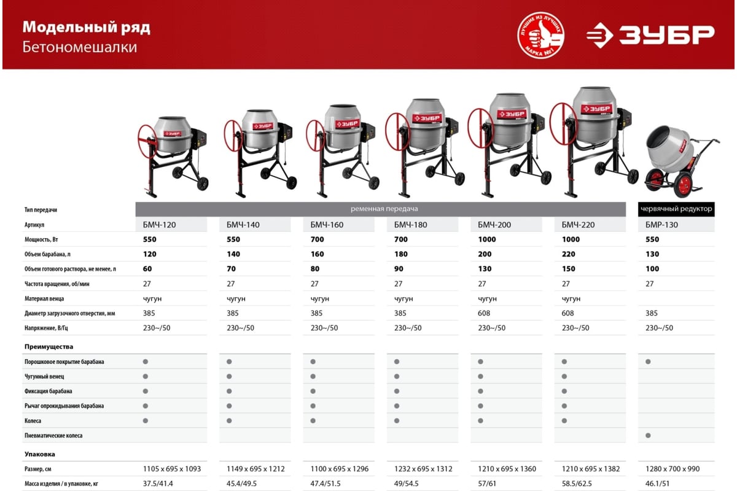Click the БМЧ-200 article name
Image resolution: width=737 pixels, height=491 pixels.
[x=494, y=225]
